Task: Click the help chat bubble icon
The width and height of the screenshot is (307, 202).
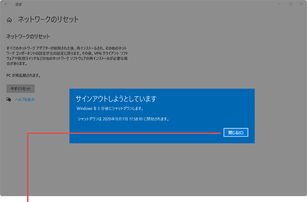Action: (9, 99)
